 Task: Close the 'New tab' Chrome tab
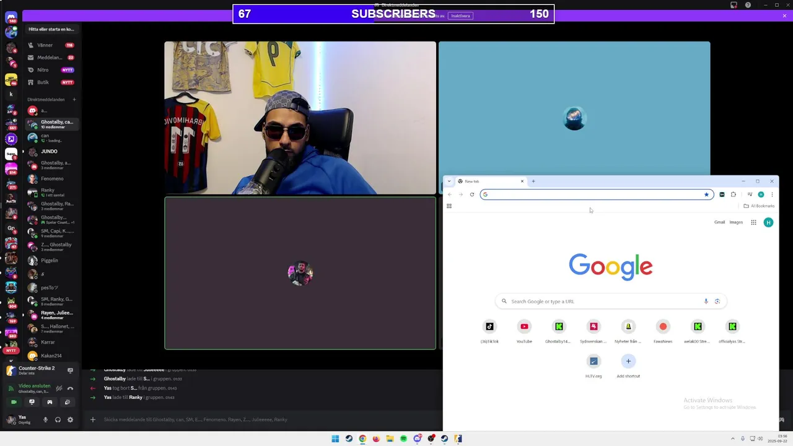pos(522,181)
